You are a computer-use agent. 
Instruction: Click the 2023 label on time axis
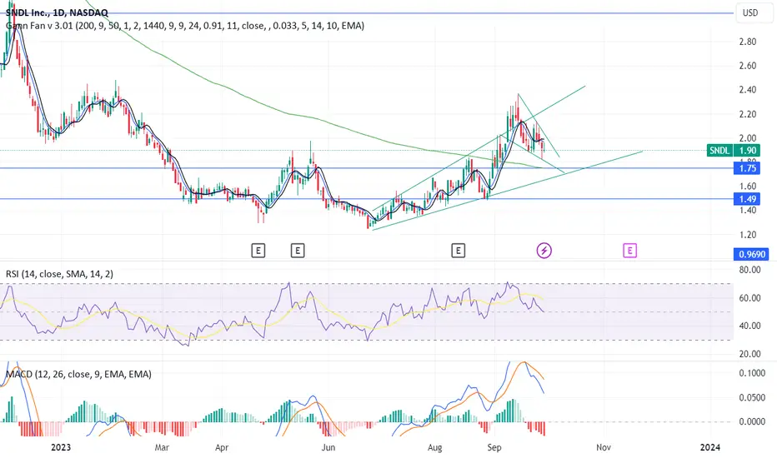click(x=61, y=448)
